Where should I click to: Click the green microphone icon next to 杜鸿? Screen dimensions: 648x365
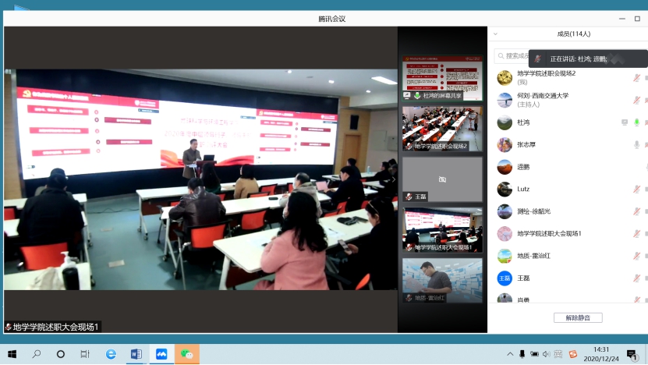pyautogui.click(x=636, y=122)
